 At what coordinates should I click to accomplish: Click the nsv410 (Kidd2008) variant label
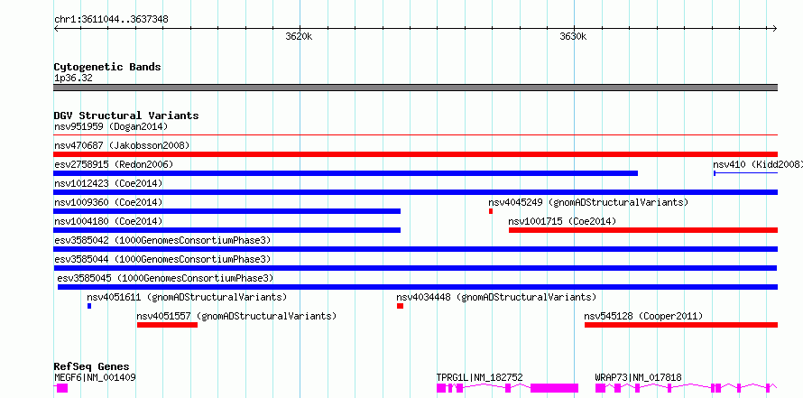click(x=758, y=164)
